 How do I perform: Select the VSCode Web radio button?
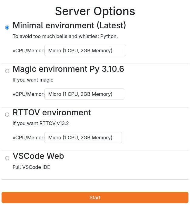coord(7,158)
